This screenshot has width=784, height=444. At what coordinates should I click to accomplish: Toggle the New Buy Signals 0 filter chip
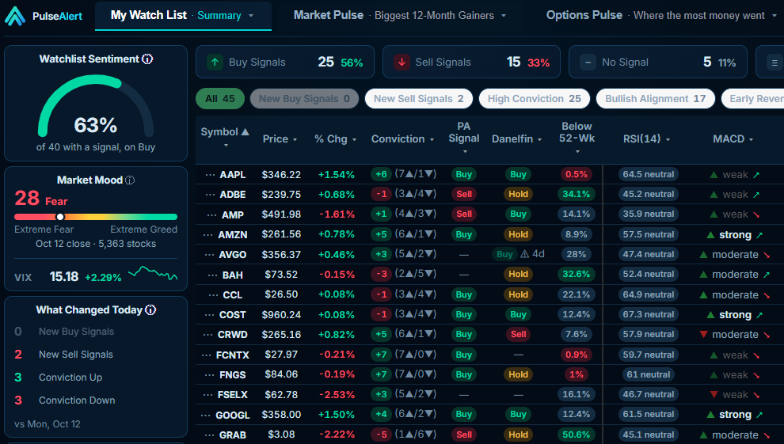pos(304,99)
